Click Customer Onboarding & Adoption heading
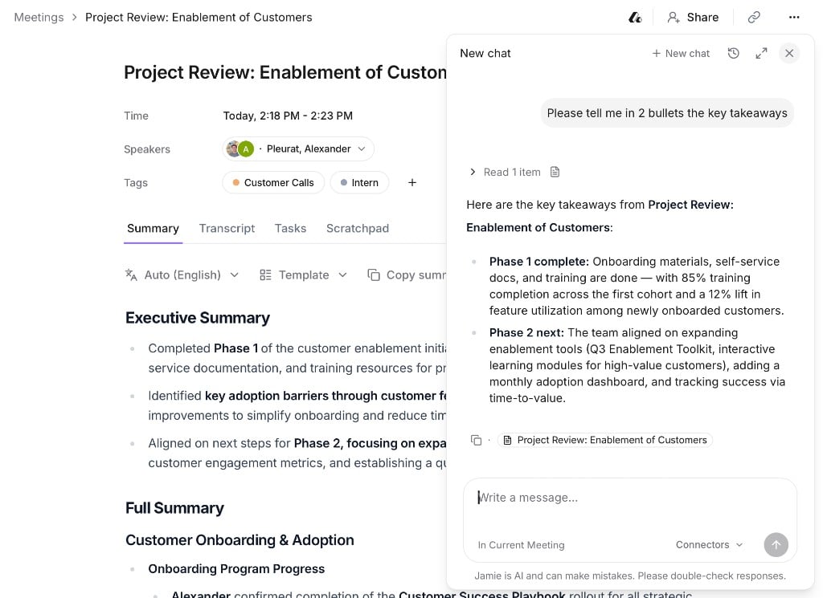Image resolution: width=823 pixels, height=598 pixels. click(x=240, y=540)
